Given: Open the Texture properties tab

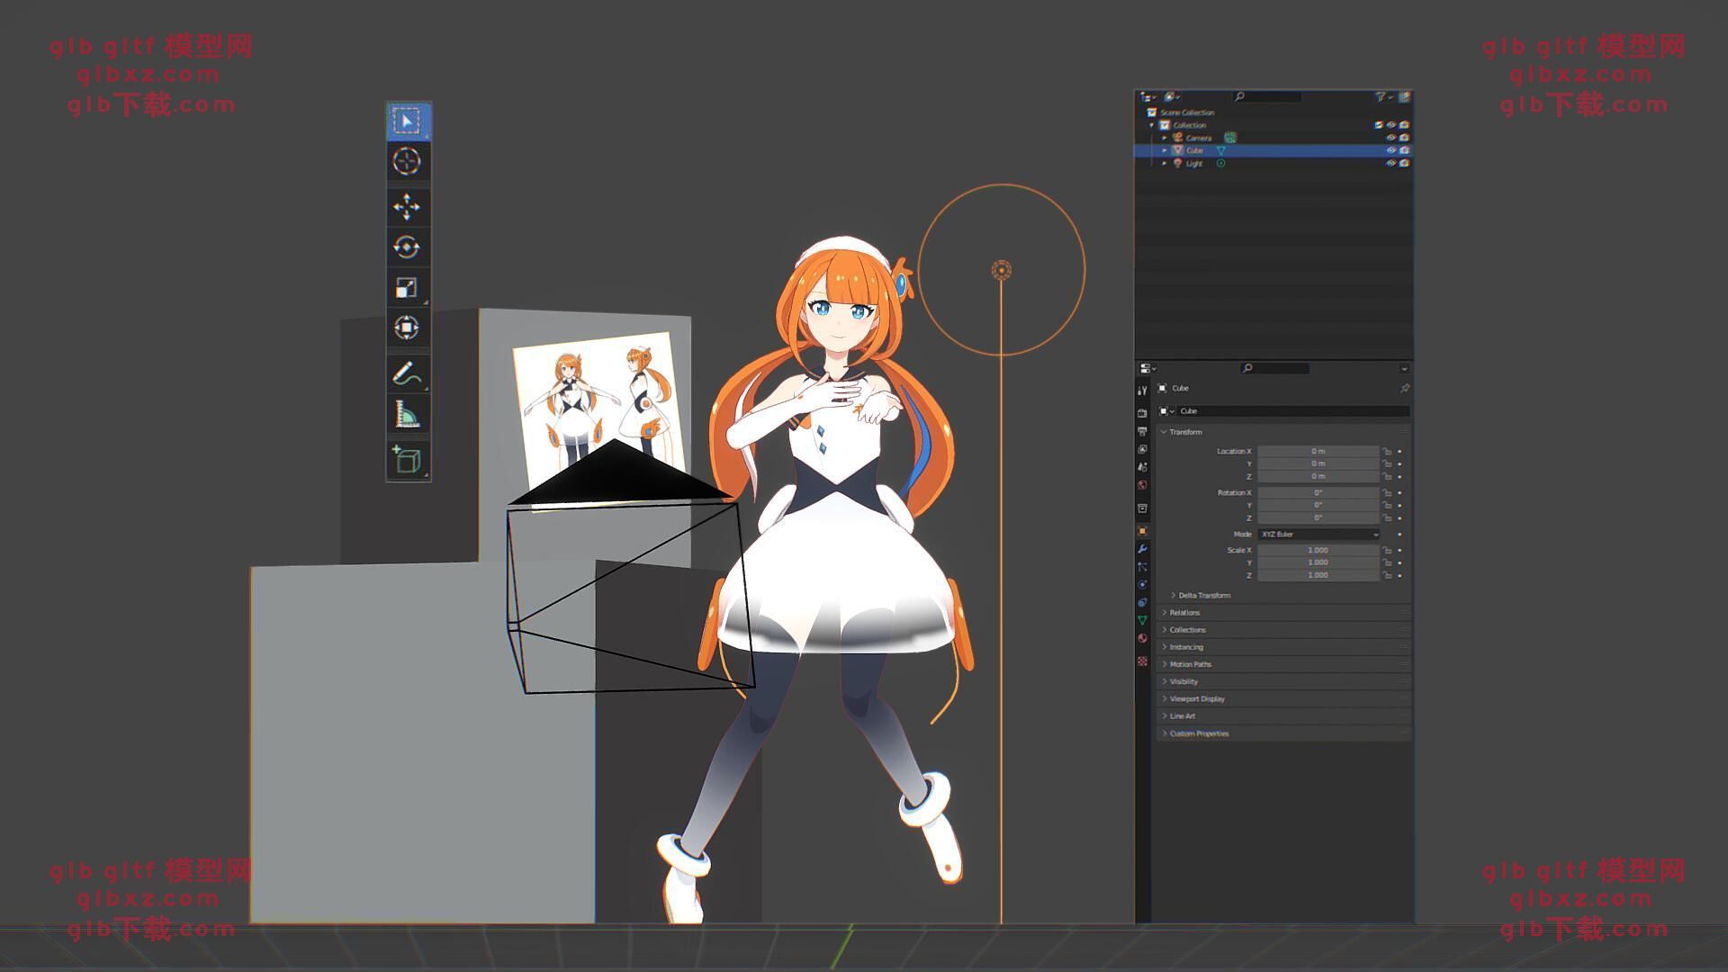Looking at the screenshot, I should point(1142,661).
